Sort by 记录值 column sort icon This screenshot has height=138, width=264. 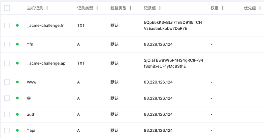160,8
